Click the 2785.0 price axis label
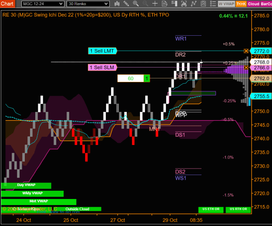Viewport: 272px width, 226px height. 262,16
